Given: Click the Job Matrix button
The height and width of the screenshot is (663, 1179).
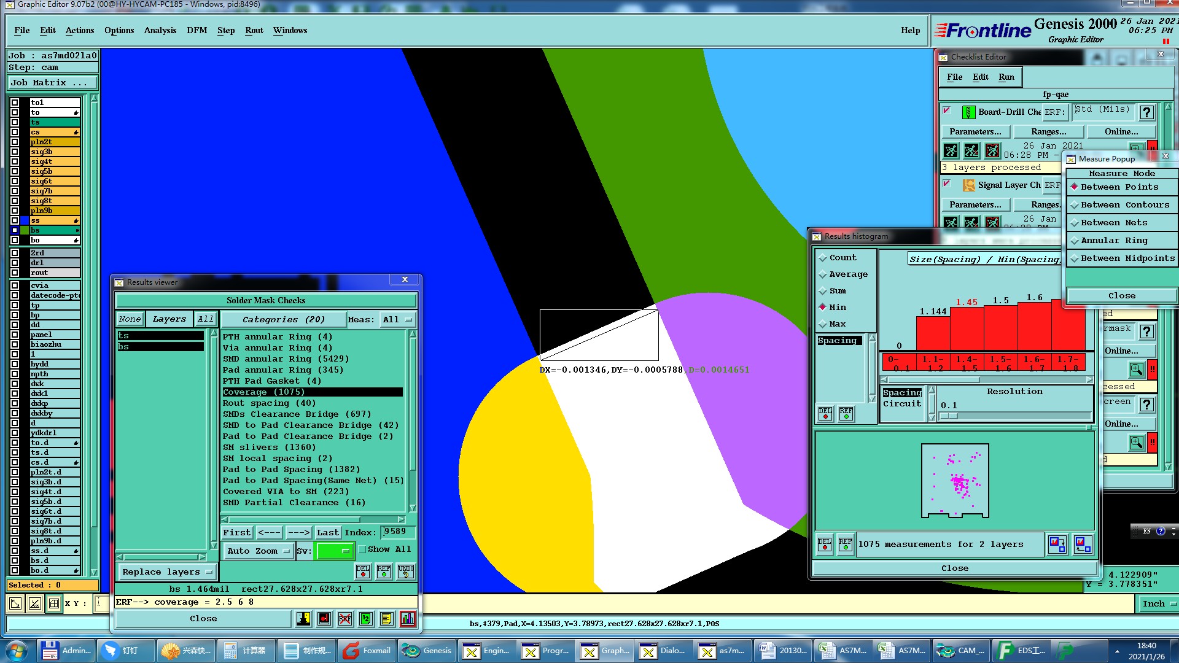Looking at the screenshot, I should pyautogui.click(x=53, y=83).
